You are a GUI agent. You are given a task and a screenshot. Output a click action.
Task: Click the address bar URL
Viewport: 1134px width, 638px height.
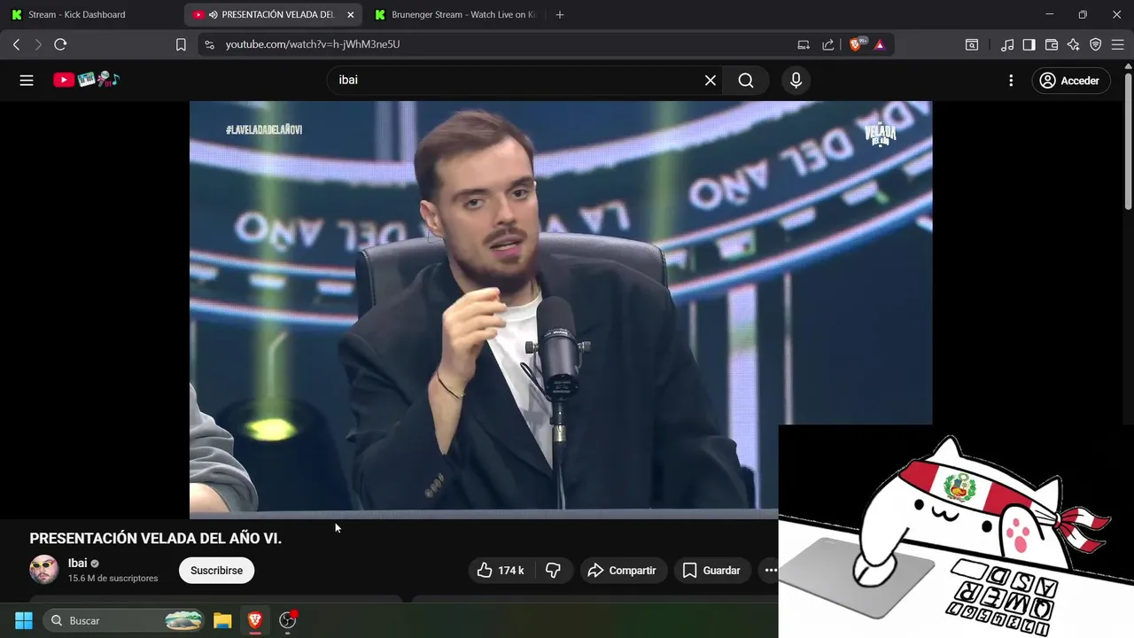coord(312,44)
